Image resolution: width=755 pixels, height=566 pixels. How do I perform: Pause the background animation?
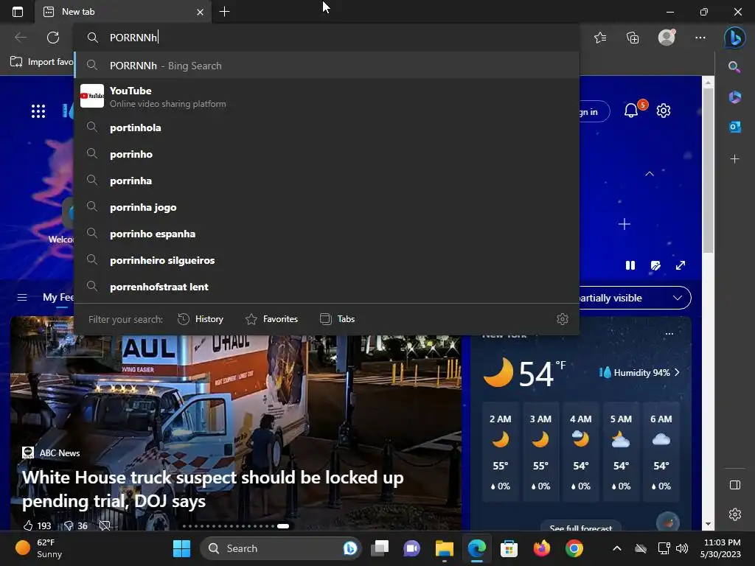coord(630,265)
